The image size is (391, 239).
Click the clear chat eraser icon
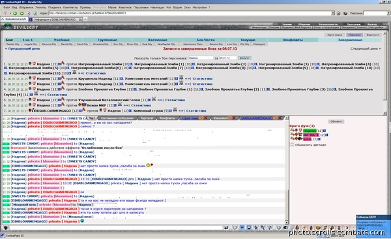coord(235,228)
